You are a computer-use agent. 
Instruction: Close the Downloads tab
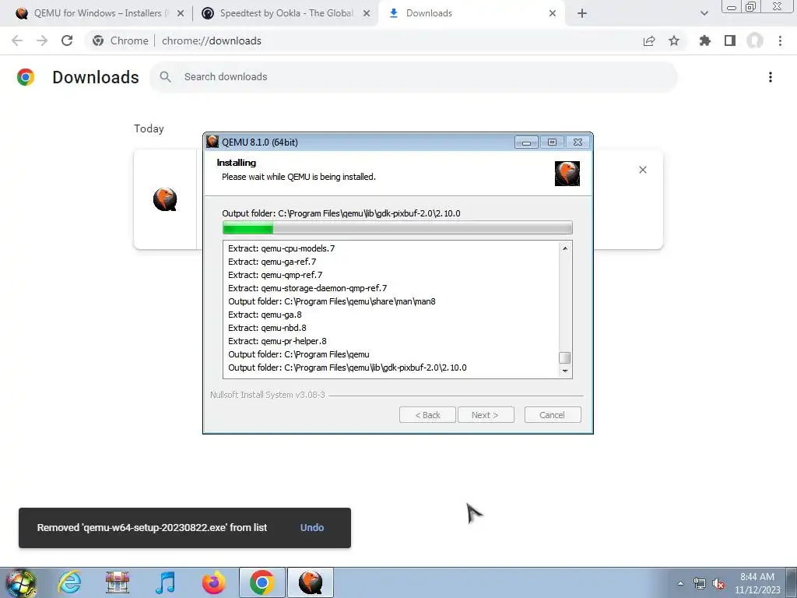[x=553, y=13]
